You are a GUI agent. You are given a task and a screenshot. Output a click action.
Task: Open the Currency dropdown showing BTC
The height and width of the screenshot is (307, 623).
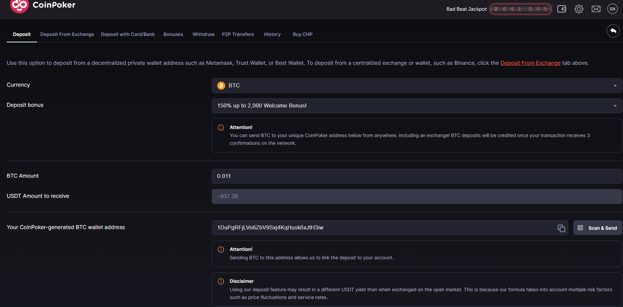tap(417, 86)
